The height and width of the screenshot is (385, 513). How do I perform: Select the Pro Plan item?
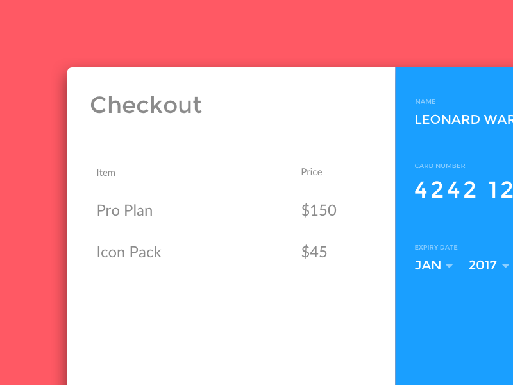click(124, 210)
